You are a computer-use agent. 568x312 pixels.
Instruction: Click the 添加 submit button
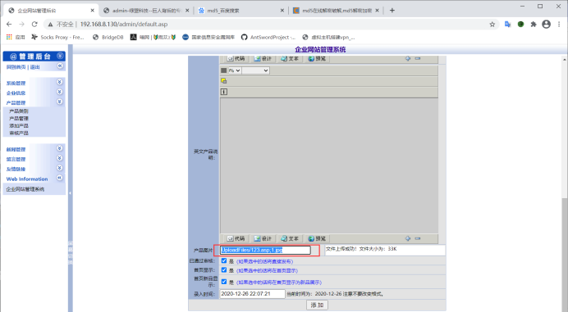(x=318, y=305)
